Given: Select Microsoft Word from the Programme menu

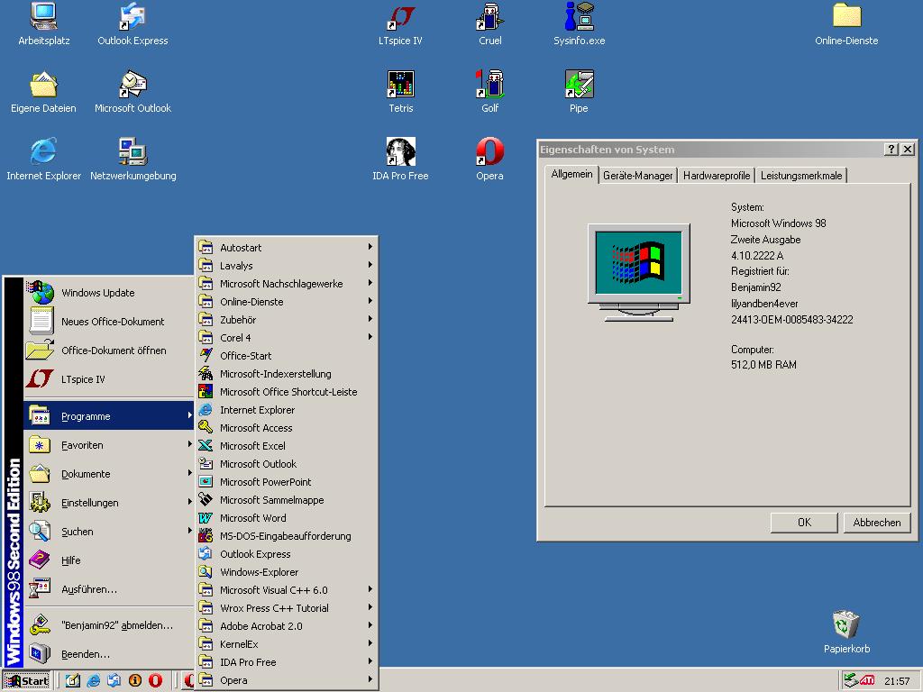Looking at the screenshot, I should (x=253, y=518).
